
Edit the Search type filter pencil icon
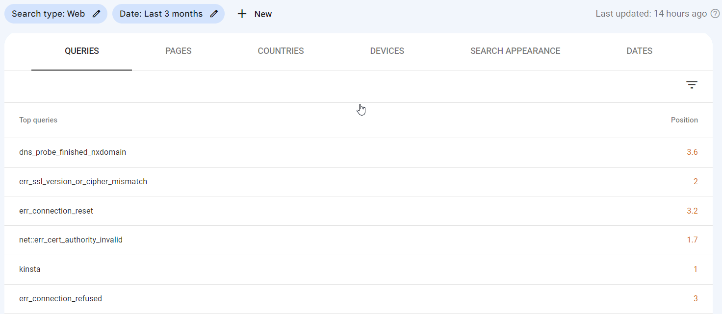96,13
